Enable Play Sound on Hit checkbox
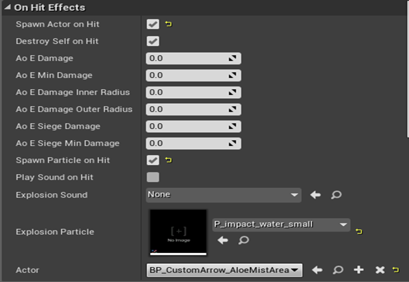This screenshot has height=282, width=409. 153,177
